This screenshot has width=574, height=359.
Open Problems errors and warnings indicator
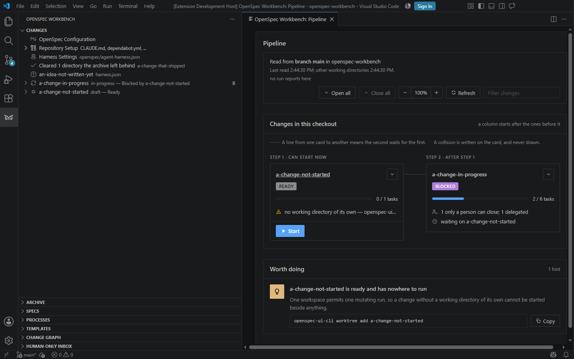click(x=63, y=355)
